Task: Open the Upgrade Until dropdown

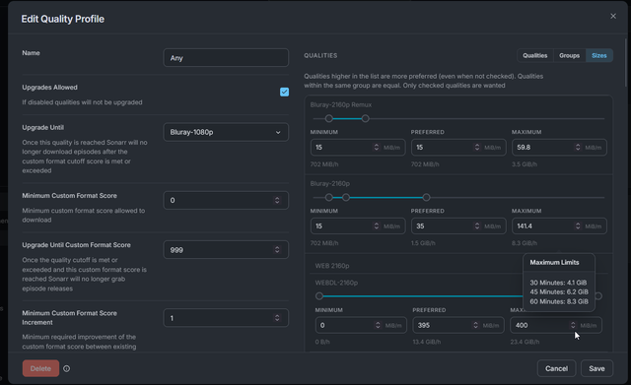Action: pos(226,132)
